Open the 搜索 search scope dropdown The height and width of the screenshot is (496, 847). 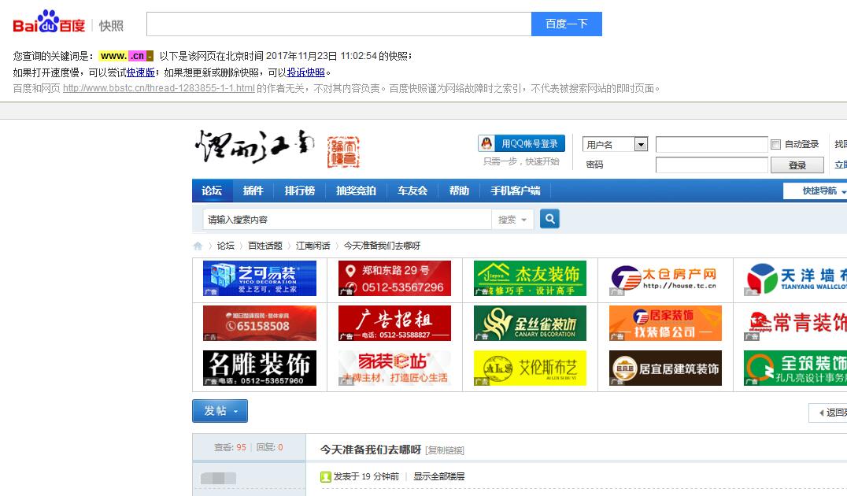click(512, 218)
